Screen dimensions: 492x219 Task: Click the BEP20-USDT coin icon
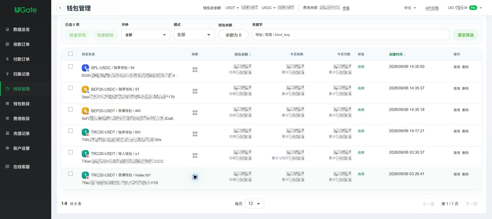click(85, 111)
